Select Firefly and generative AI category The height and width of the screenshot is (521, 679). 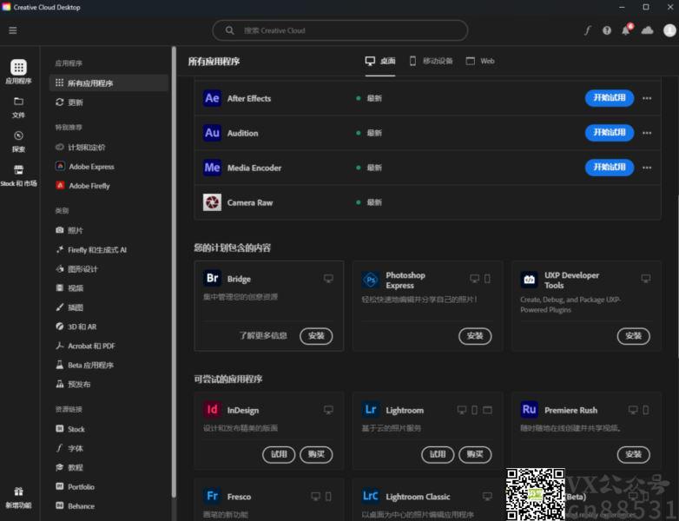pyautogui.click(x=91, y=250)
